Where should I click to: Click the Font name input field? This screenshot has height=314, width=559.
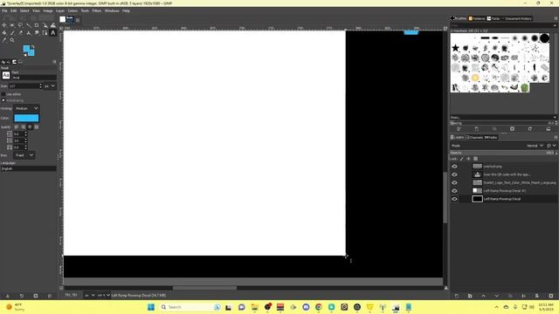[34, 78]
